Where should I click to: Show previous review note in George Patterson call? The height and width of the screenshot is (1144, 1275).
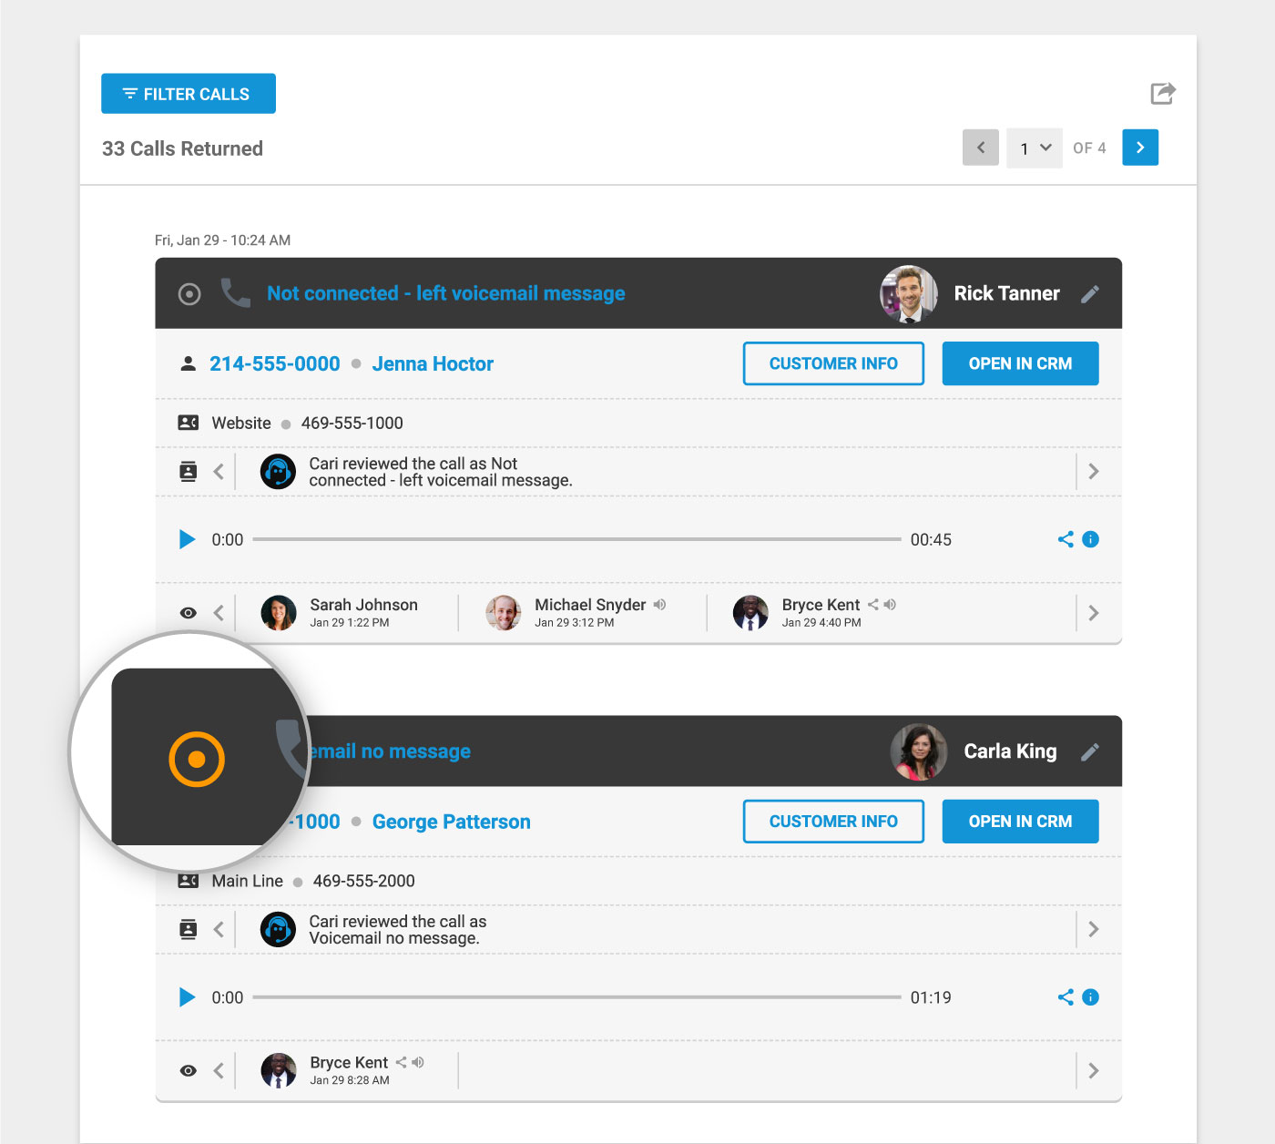pos(219,929)
